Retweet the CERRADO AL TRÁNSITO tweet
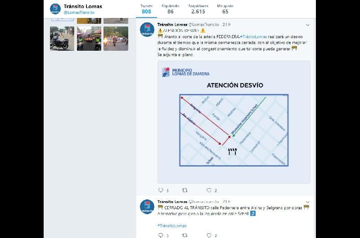The width and height of the screenshot is (360, 238). coord(184,235)
